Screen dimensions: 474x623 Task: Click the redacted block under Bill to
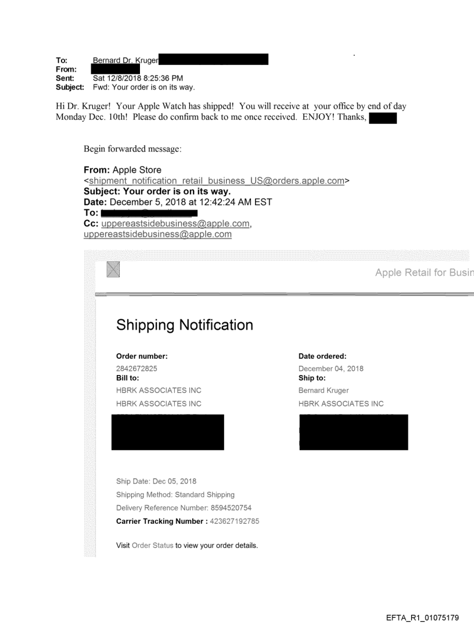click(167, 432)
